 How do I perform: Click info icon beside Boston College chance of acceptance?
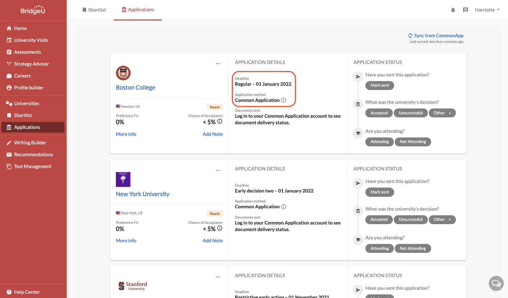tap(220, 122)
